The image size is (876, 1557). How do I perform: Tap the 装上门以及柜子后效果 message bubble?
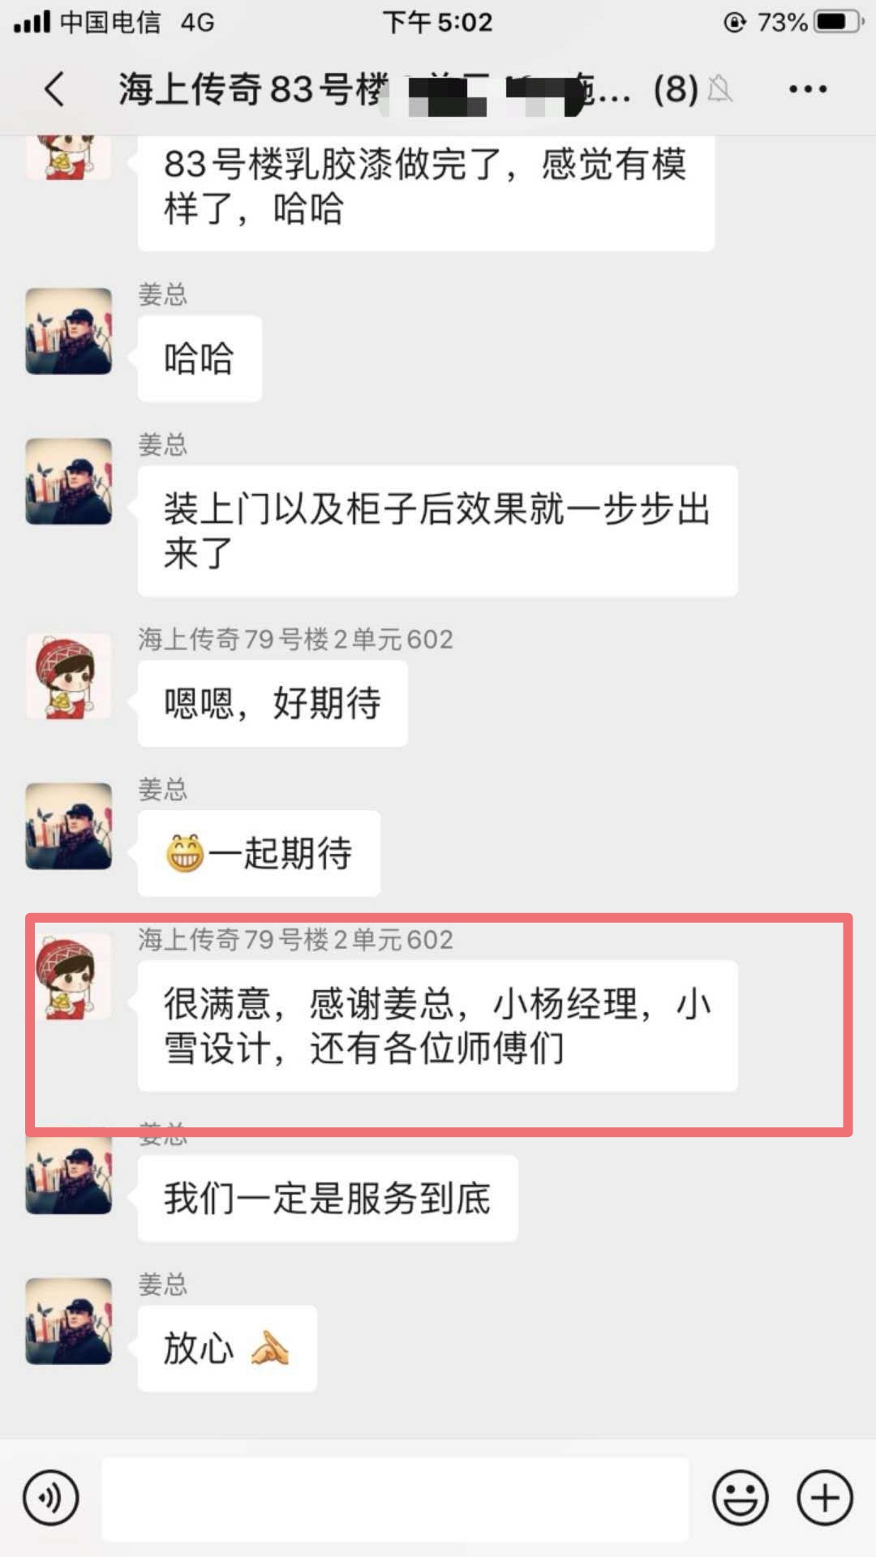(438, 531)
